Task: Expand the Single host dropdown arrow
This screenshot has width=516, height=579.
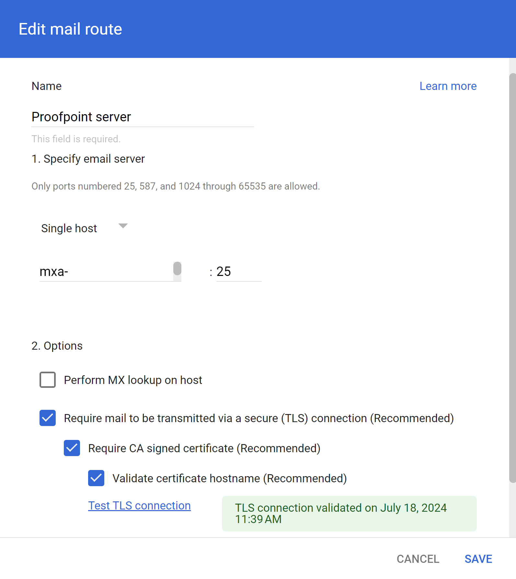Action: 123,226
